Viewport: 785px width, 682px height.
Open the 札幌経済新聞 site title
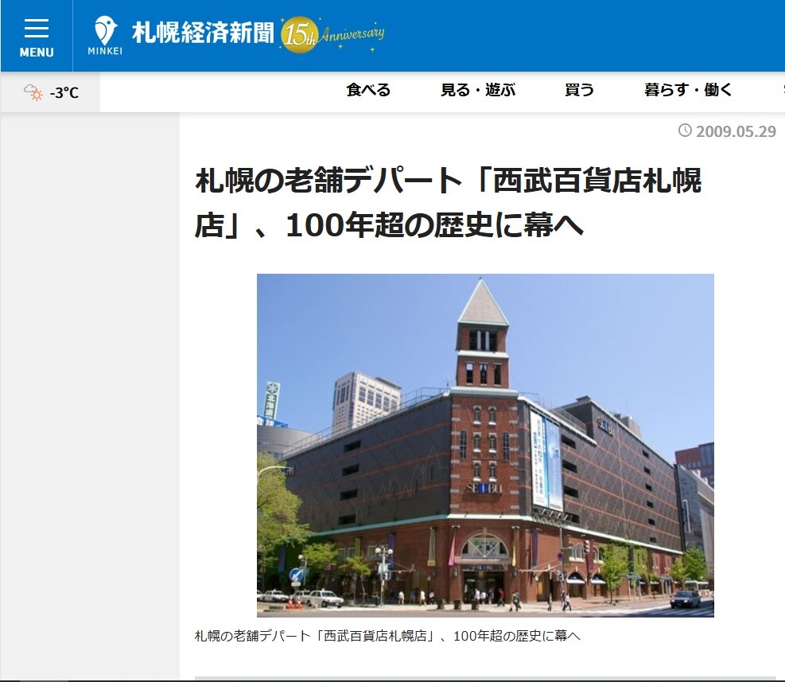tap(203, 33)
